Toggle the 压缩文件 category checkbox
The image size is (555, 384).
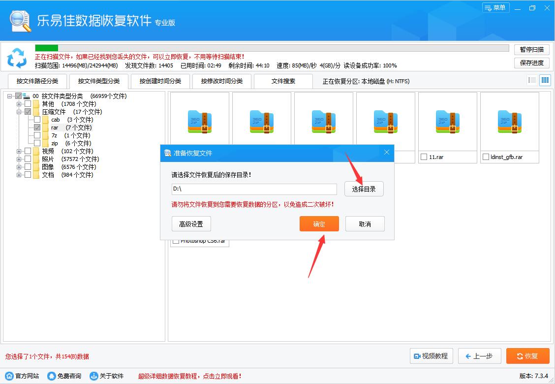(28, 112)
